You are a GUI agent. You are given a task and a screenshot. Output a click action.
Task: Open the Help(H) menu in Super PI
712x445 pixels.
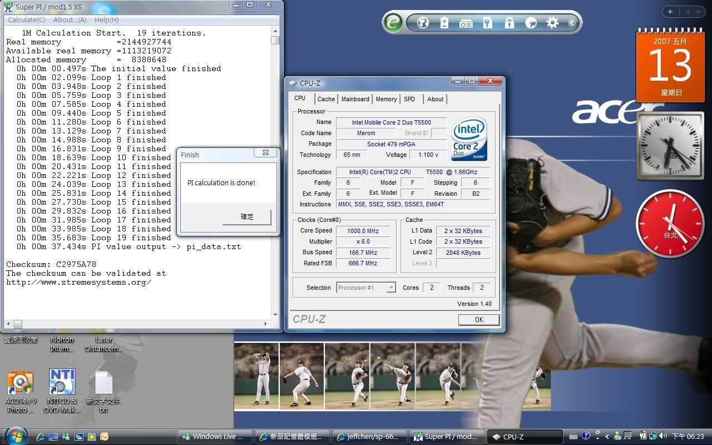(x=107, y=20)
